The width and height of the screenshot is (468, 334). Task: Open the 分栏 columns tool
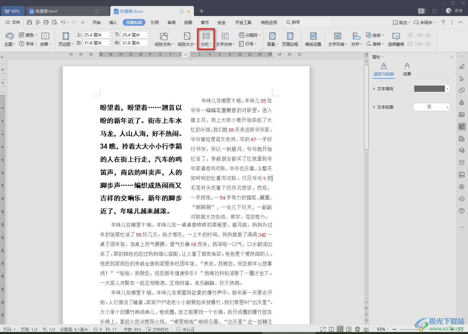pyautogui.click(x=206, y=39)
